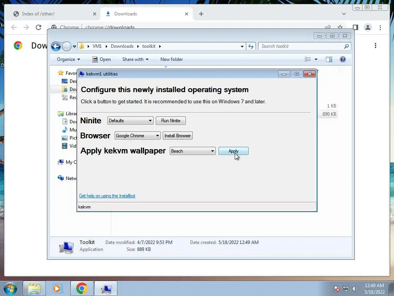Select Libraries in the navigation pane
Screen dimensions: 394x296
click(67, 114)
